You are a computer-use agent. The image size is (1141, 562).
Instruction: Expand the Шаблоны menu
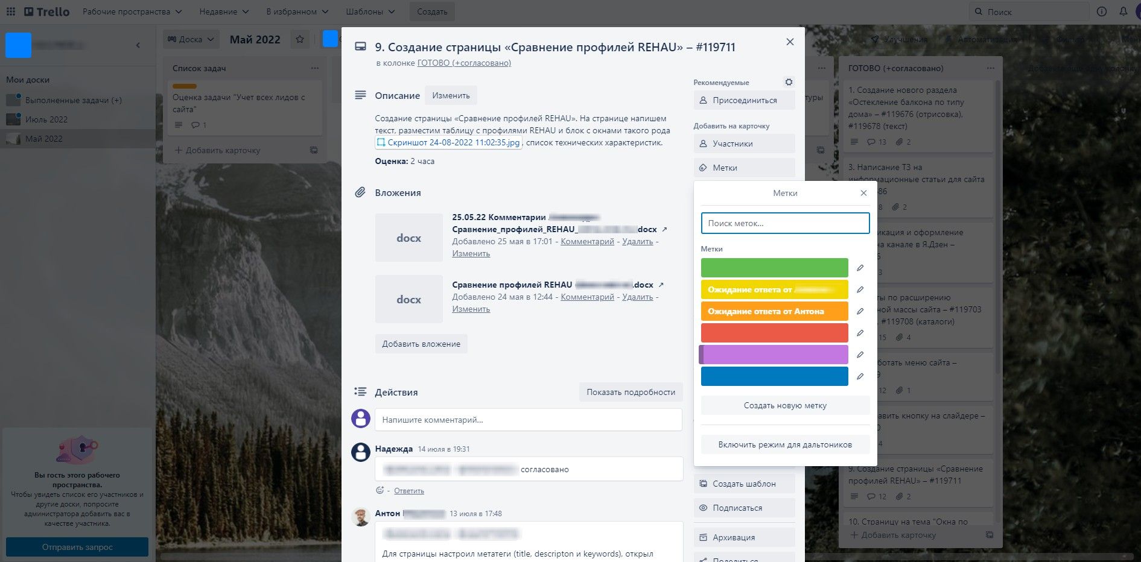point(370,11)
